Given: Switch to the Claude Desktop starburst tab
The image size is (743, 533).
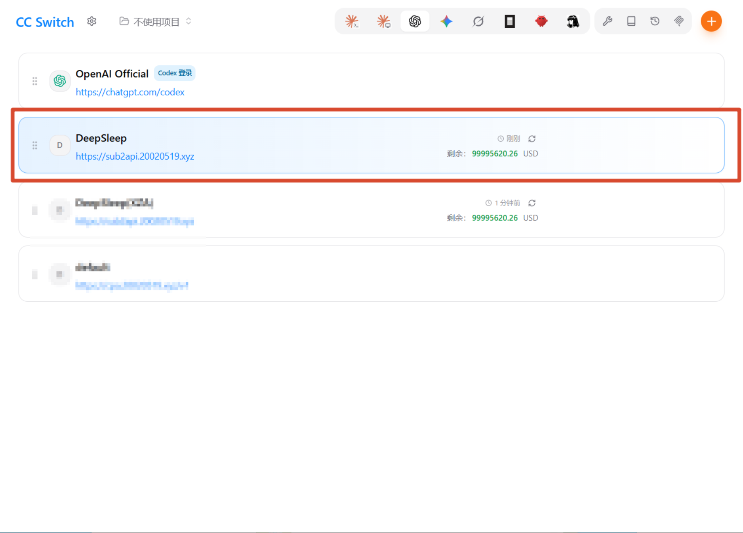Looking at the screenshot, I should pos(384,21).
